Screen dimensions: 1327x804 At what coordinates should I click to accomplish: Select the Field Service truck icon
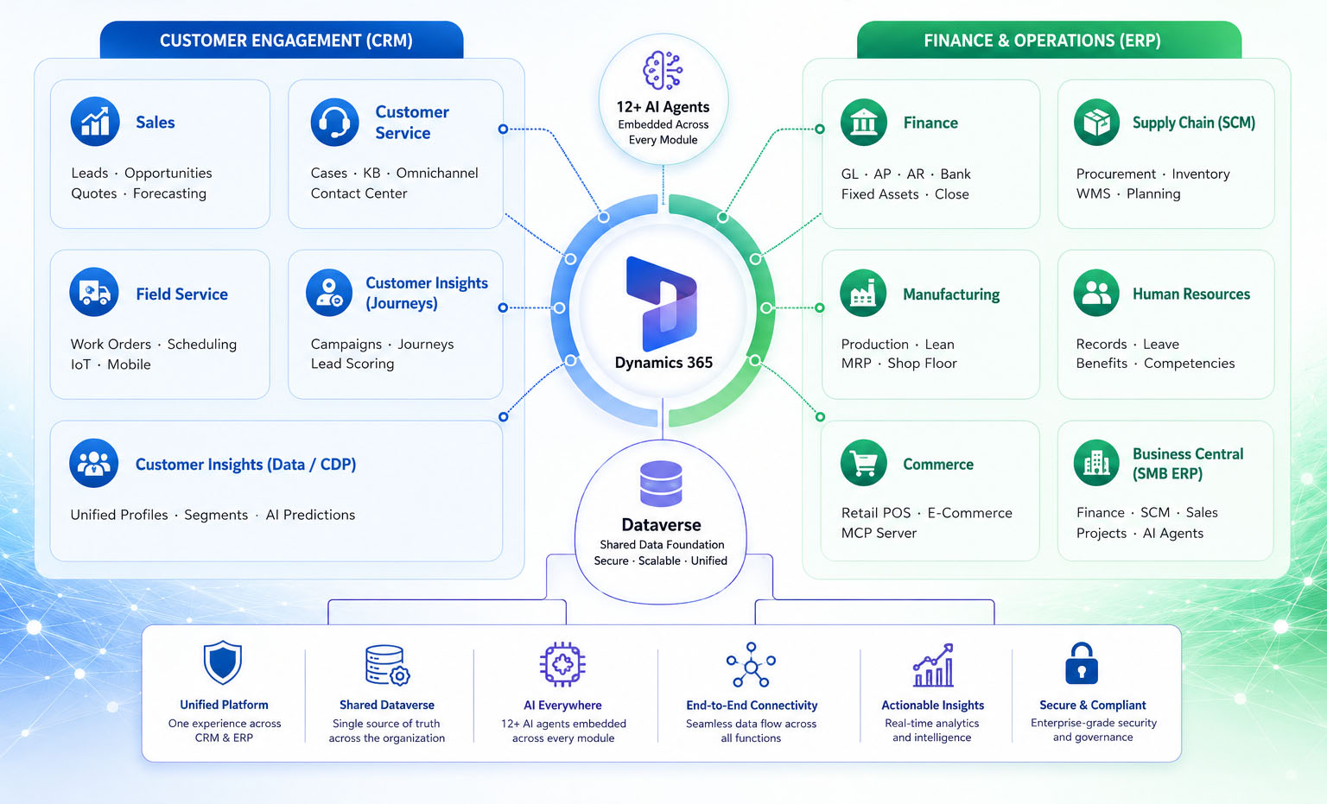[94, 293]
